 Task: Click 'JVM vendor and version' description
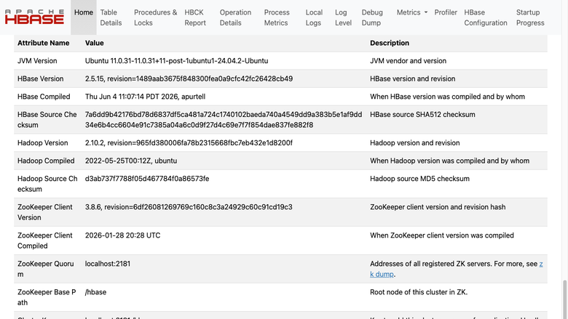pyautogui.click(x=408, y=61)
